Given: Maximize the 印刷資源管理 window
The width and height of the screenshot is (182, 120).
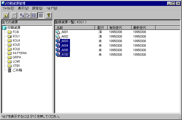Looking at the screenshot, I should 173,3.
